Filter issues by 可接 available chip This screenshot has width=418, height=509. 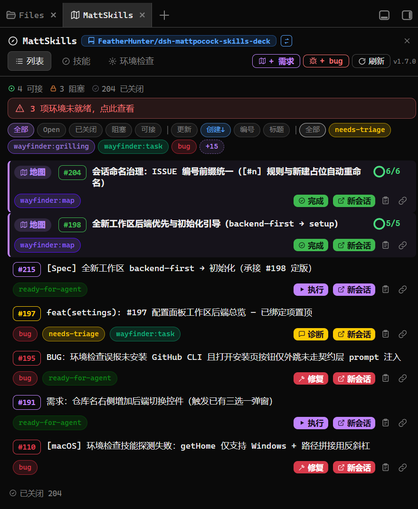pyautogui.click(x=148, y=130)
